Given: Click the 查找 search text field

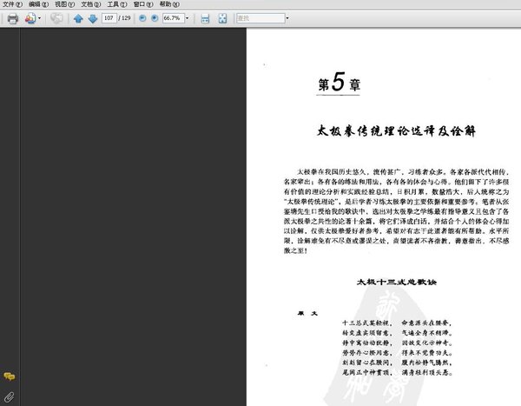Looking at the screenshot, I should [260, 18].
